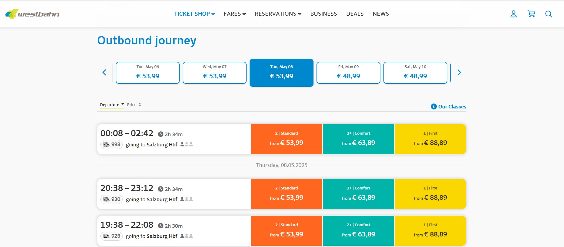Viewport: 564px width, 247px height.
Task: Sort by Departure
Action: pyautogui.click(x=112, y=105)
